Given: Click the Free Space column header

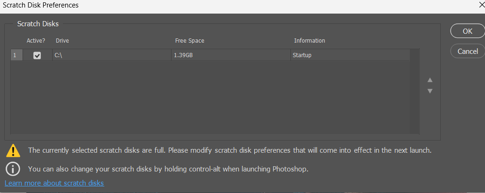Looking at the screenshot, I should 189,41.
